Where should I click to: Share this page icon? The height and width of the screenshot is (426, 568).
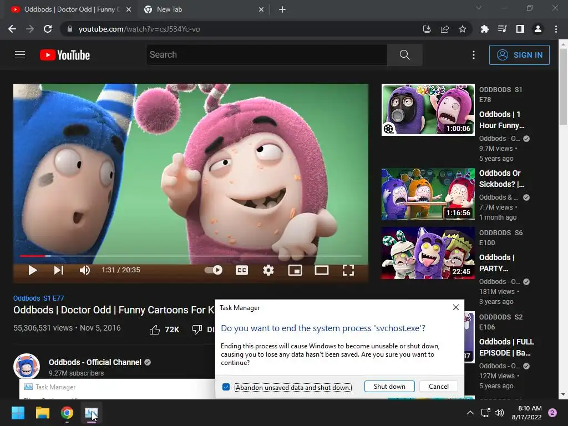tap(445, 29)
